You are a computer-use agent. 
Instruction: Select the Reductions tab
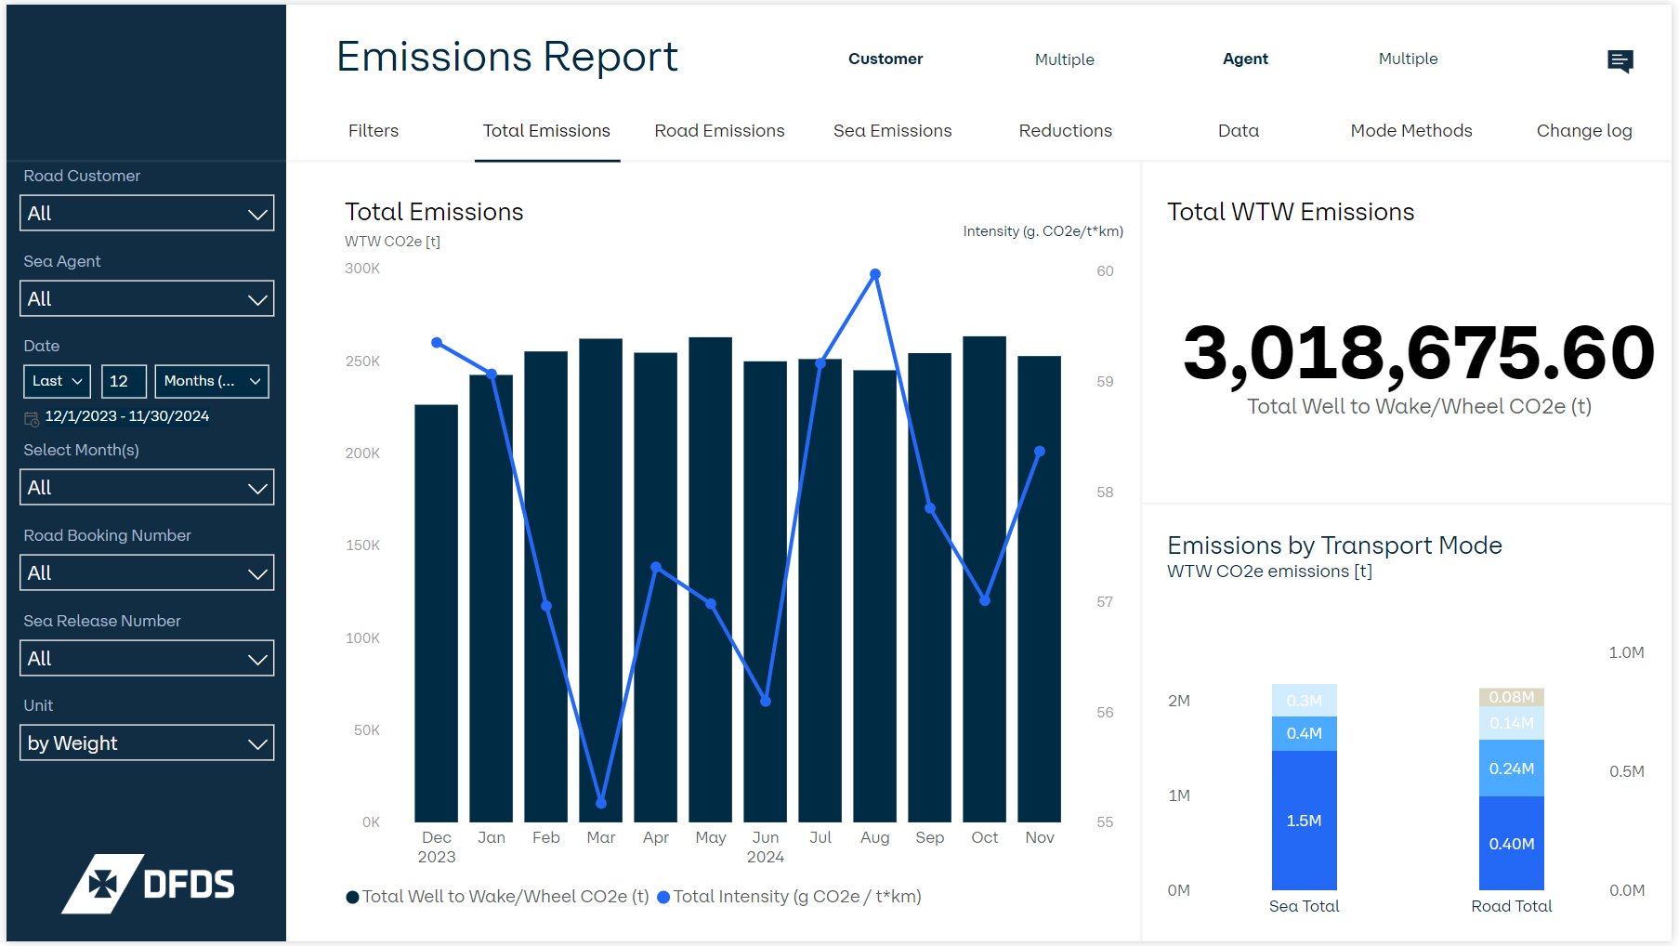pyautogui.click(x=1064, y=130)
